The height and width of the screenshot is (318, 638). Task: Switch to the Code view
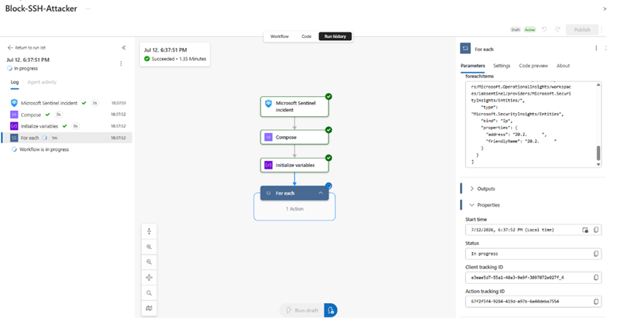pos(307,36)
